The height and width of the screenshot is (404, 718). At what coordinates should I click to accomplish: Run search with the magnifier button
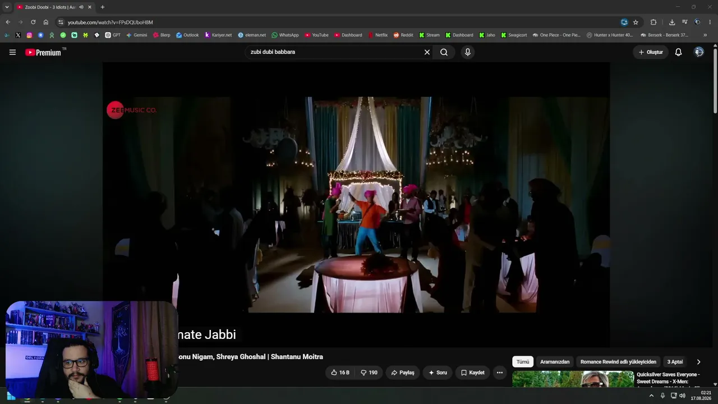(x=444, y=52)
